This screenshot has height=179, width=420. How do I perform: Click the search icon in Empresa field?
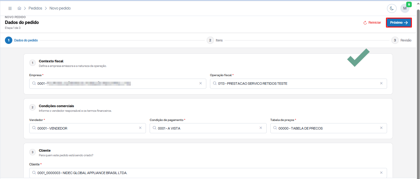click(x=34, y=83)
